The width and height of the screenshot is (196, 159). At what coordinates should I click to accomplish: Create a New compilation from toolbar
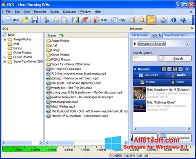13,20
